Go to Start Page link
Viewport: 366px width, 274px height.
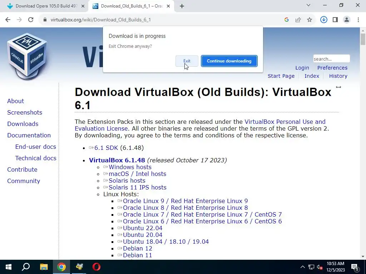point(281,76)
